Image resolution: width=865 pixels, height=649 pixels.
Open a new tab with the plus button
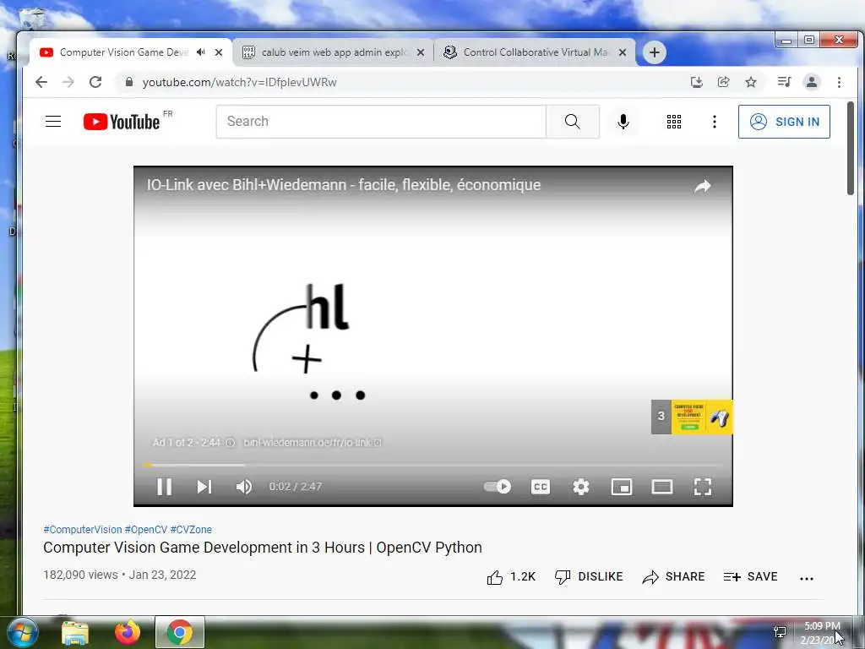click(655, 52)
